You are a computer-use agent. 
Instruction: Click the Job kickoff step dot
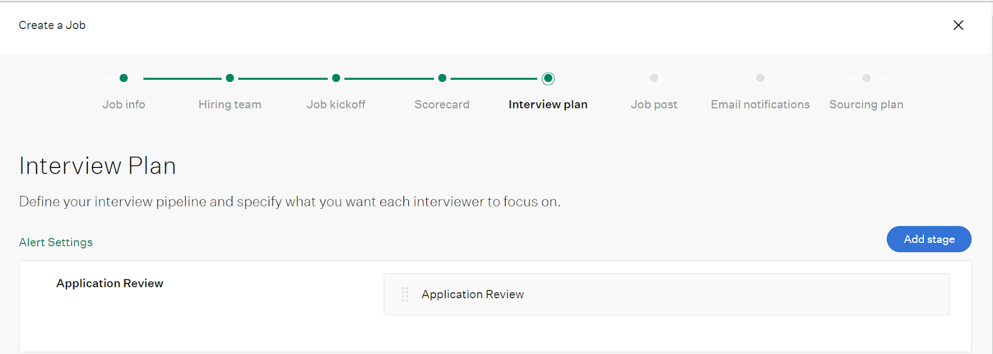pyautogui.click(x=336, y=78)
